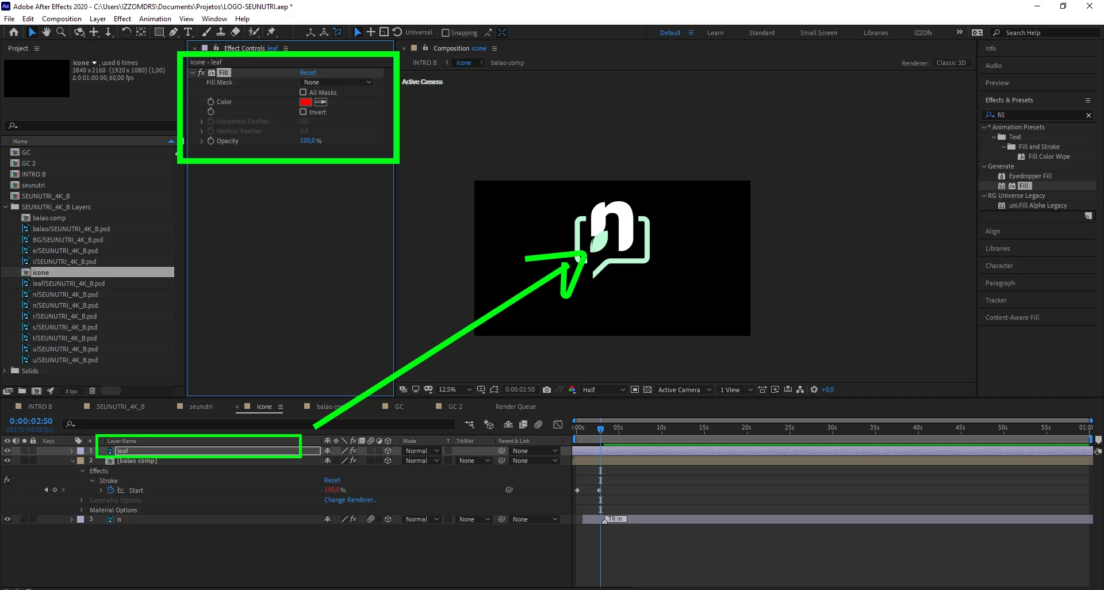Toggle transparency grid in the viewer
The image size is (1104, 590).
pyautogui.click(x=647, y=389)
